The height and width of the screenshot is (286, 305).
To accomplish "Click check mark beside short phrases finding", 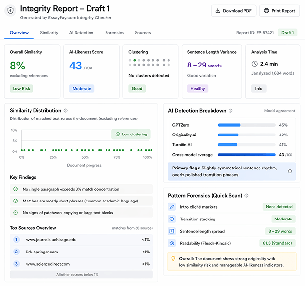I will pos(15,201).
